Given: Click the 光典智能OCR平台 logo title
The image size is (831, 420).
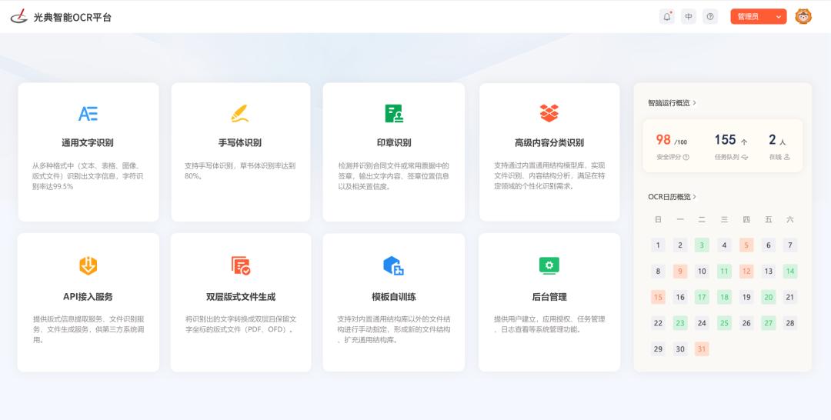Looking at the screenshot, I should click(62, 16).
